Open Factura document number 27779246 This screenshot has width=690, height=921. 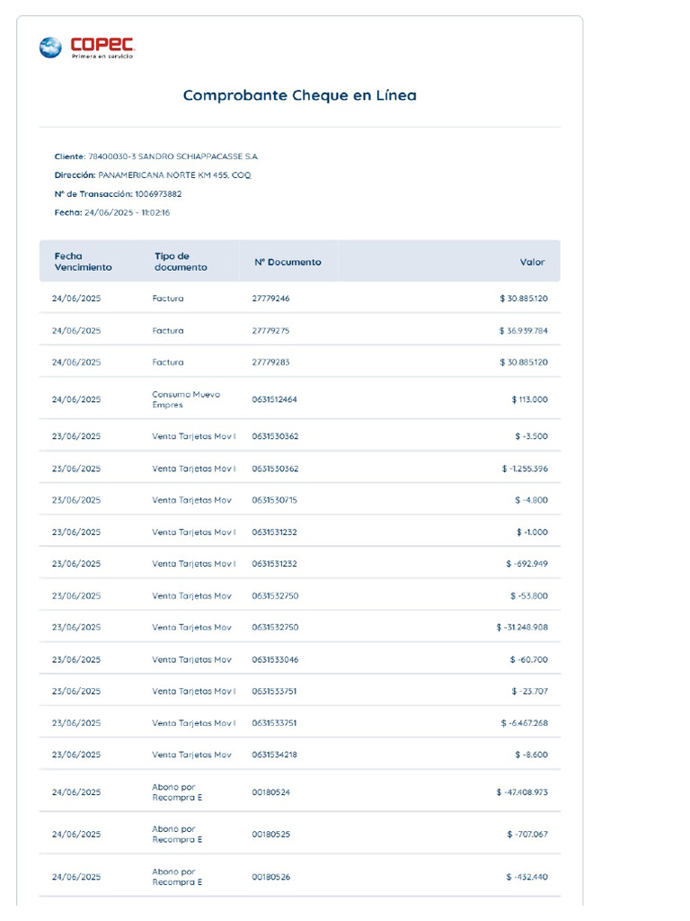tap(270, 299)
